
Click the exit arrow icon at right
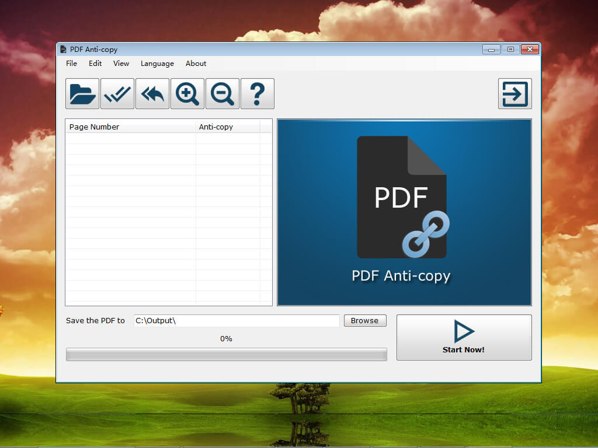[x=515, y=94]
